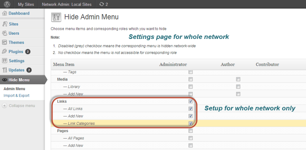306x150 pixels.
Task: Open the Users menu item
Action: 14,33
